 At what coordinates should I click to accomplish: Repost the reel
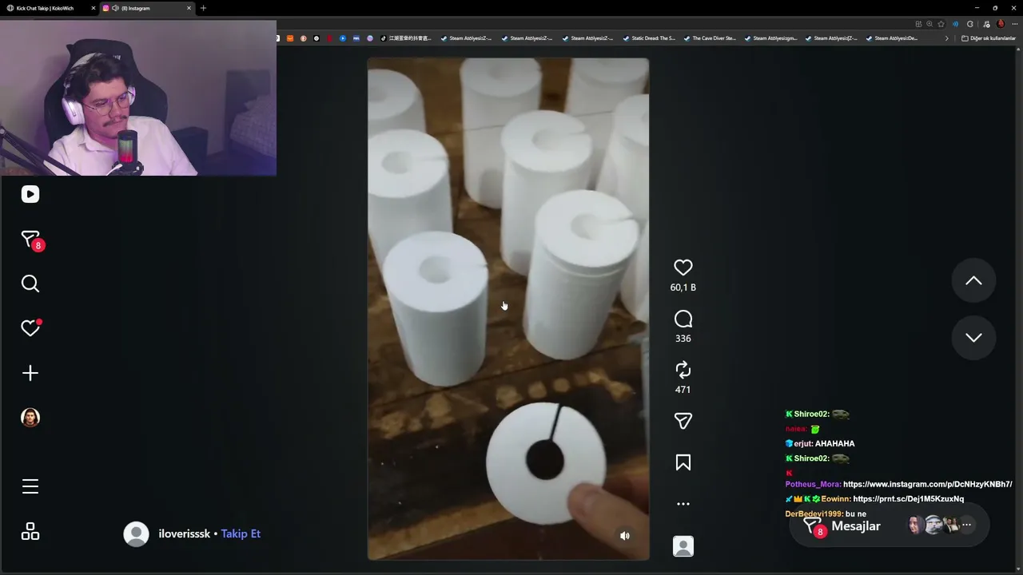(x=683, y=370)
